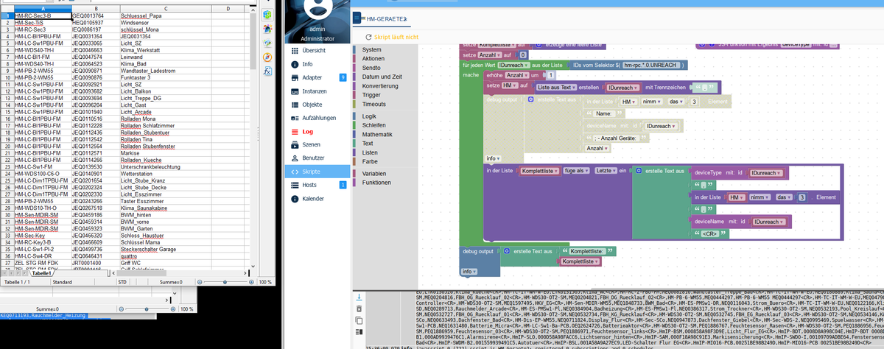Click the gear icon on erzeuge eine leere Liste
884x349 pixels.
coord(539,44)
